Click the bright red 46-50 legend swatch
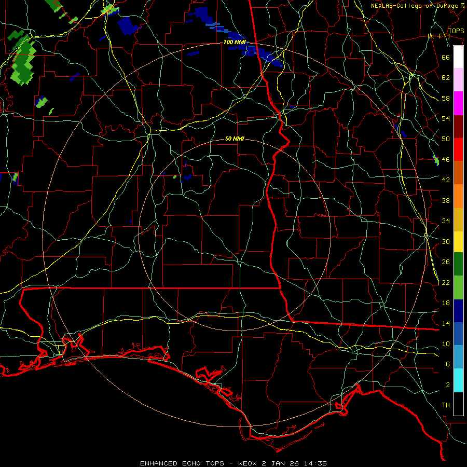 [458, 149]
